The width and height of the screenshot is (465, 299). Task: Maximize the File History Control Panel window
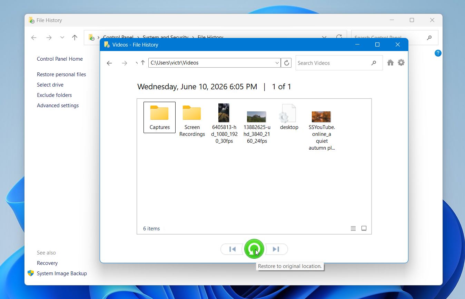click(412, 20)
